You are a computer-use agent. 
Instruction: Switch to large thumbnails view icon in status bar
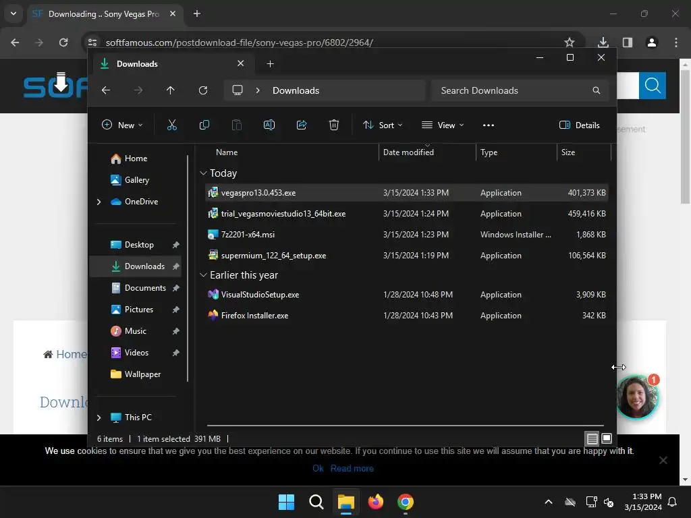click(x=607, y=438)
